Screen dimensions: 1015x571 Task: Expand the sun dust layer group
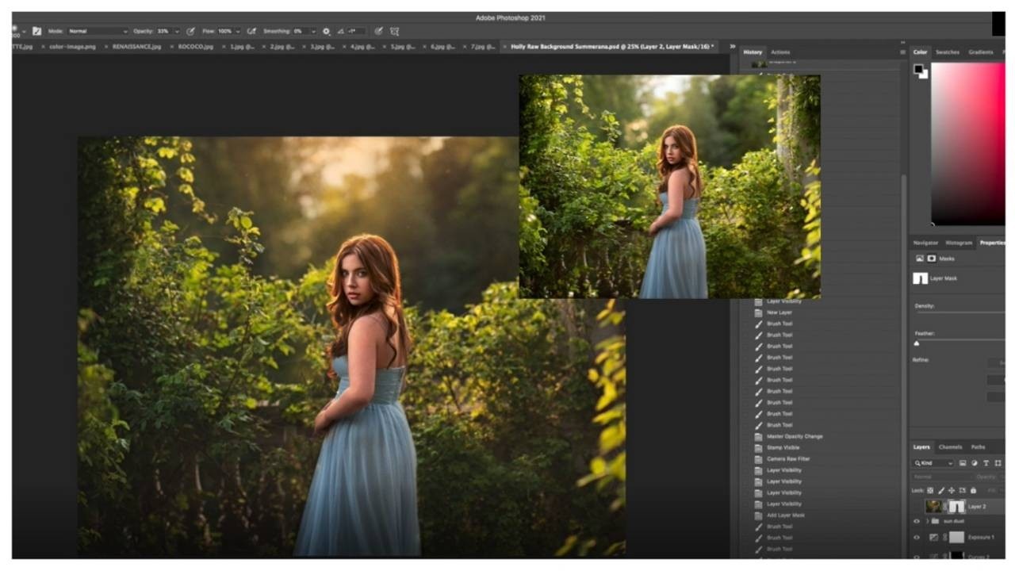(x=927, y=521)
